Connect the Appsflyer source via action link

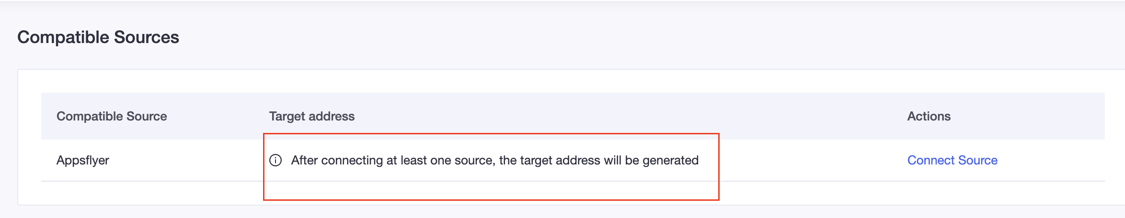[952, 160]
